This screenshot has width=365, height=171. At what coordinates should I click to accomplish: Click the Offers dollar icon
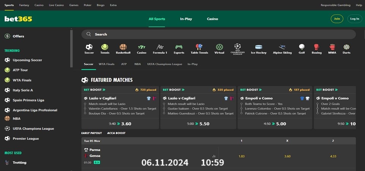tap(8, 36)
